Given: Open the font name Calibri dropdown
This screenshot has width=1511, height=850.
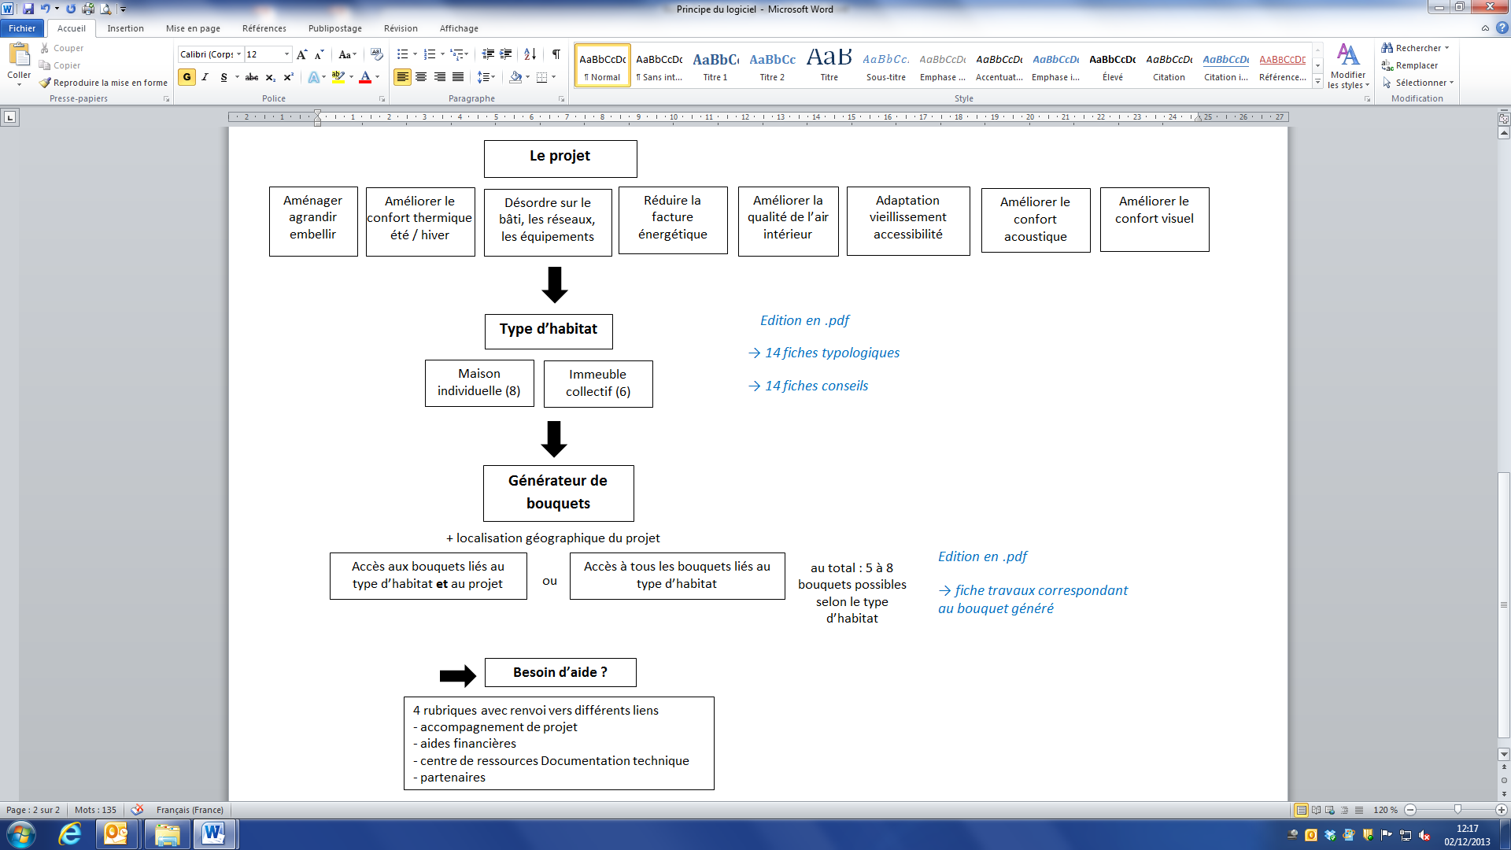Looking at the screenshot, I should pyautogui.click(x=239, y=54).
